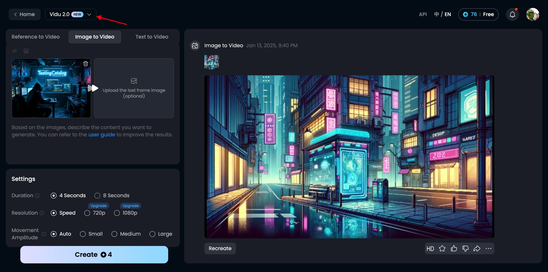Open more options ellipsis menu
548x272 pixels.
[x=488, y=249]
